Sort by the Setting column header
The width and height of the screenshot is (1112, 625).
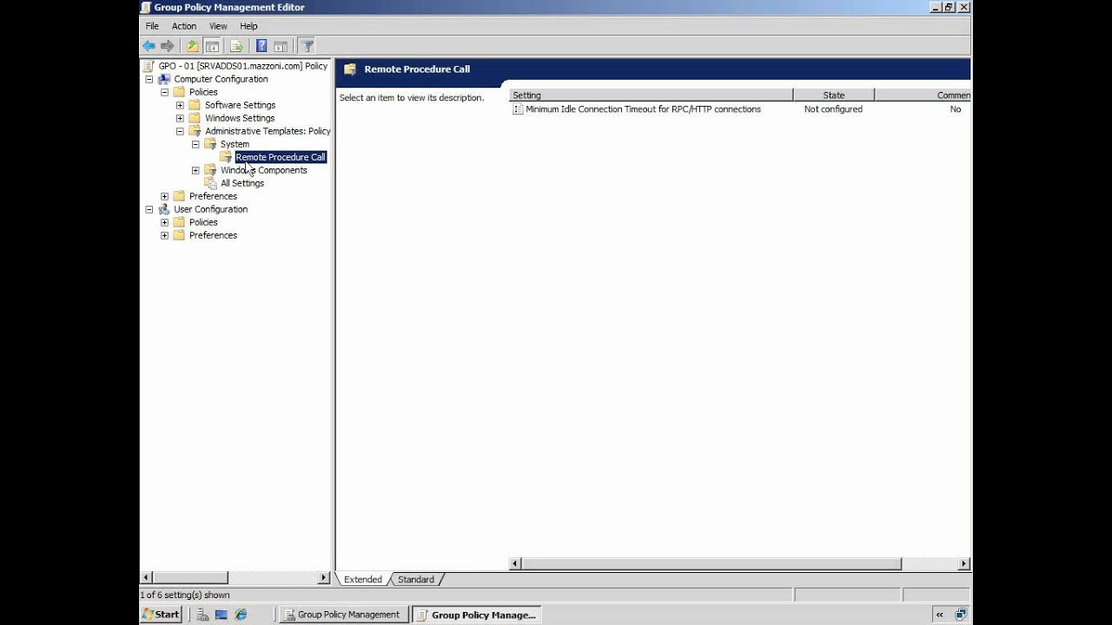click(651, 95)
